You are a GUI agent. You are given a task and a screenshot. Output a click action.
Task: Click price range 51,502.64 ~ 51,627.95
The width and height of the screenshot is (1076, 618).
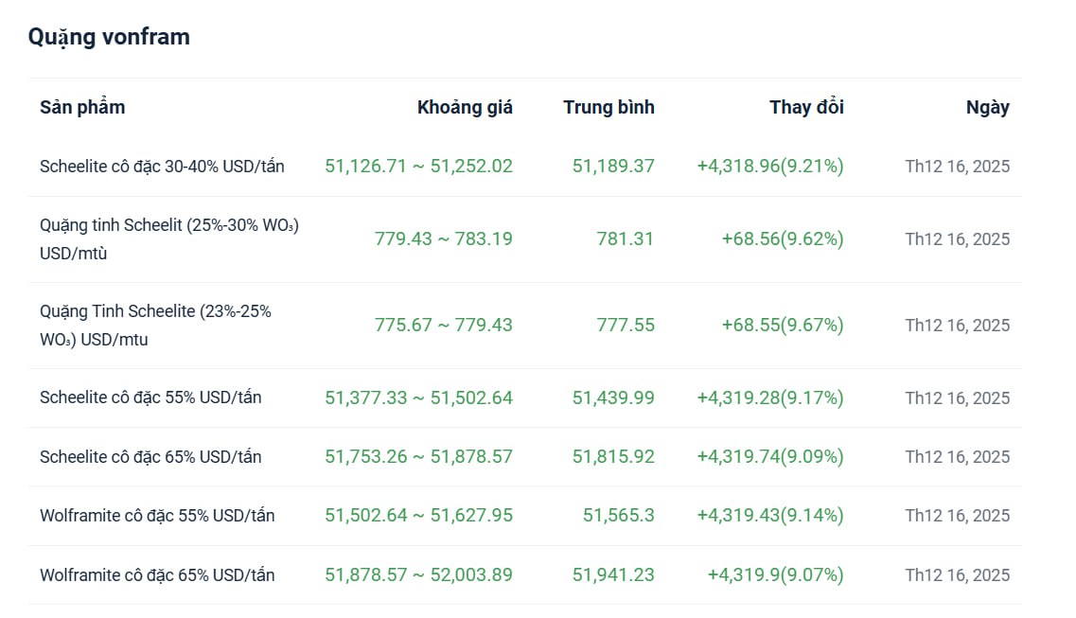tap(418, 516)
